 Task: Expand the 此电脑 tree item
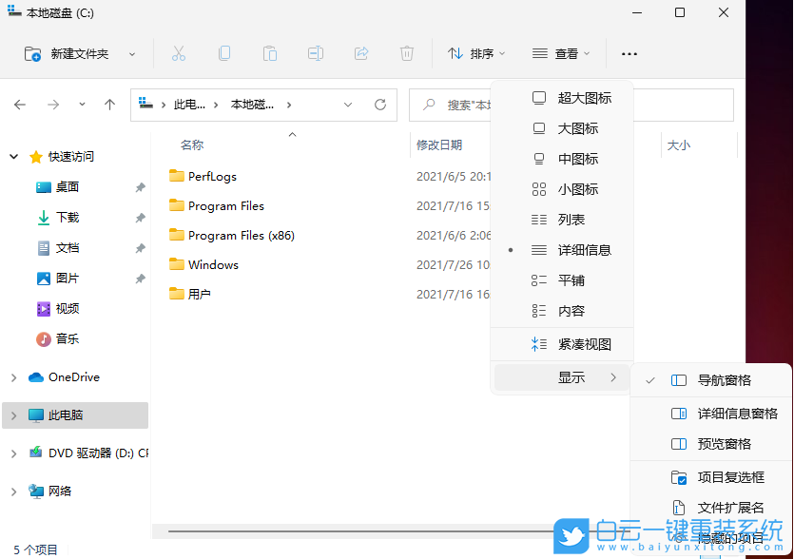(x=14, y=415)
